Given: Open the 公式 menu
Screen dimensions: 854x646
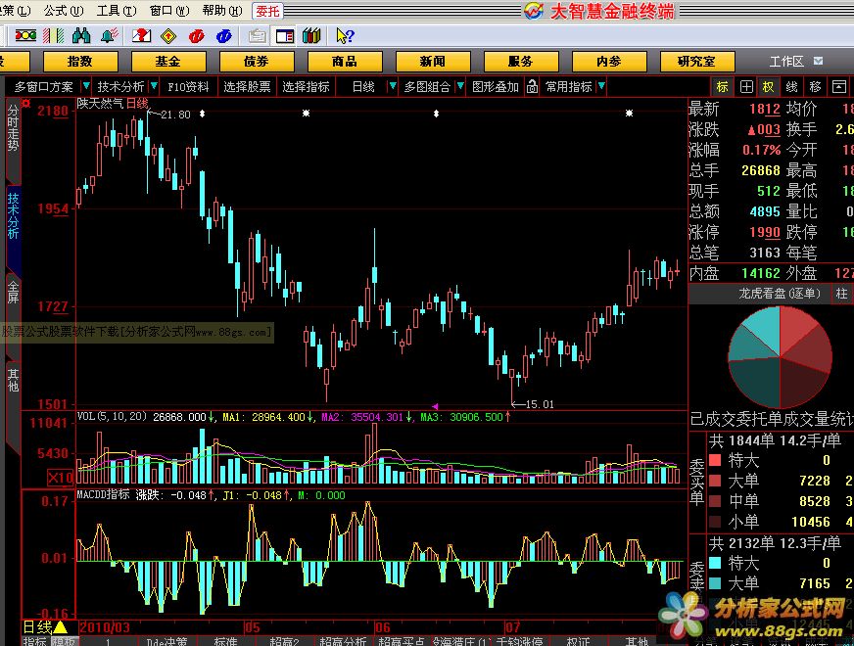Looking at the screenshot, I should click(64, 11).
